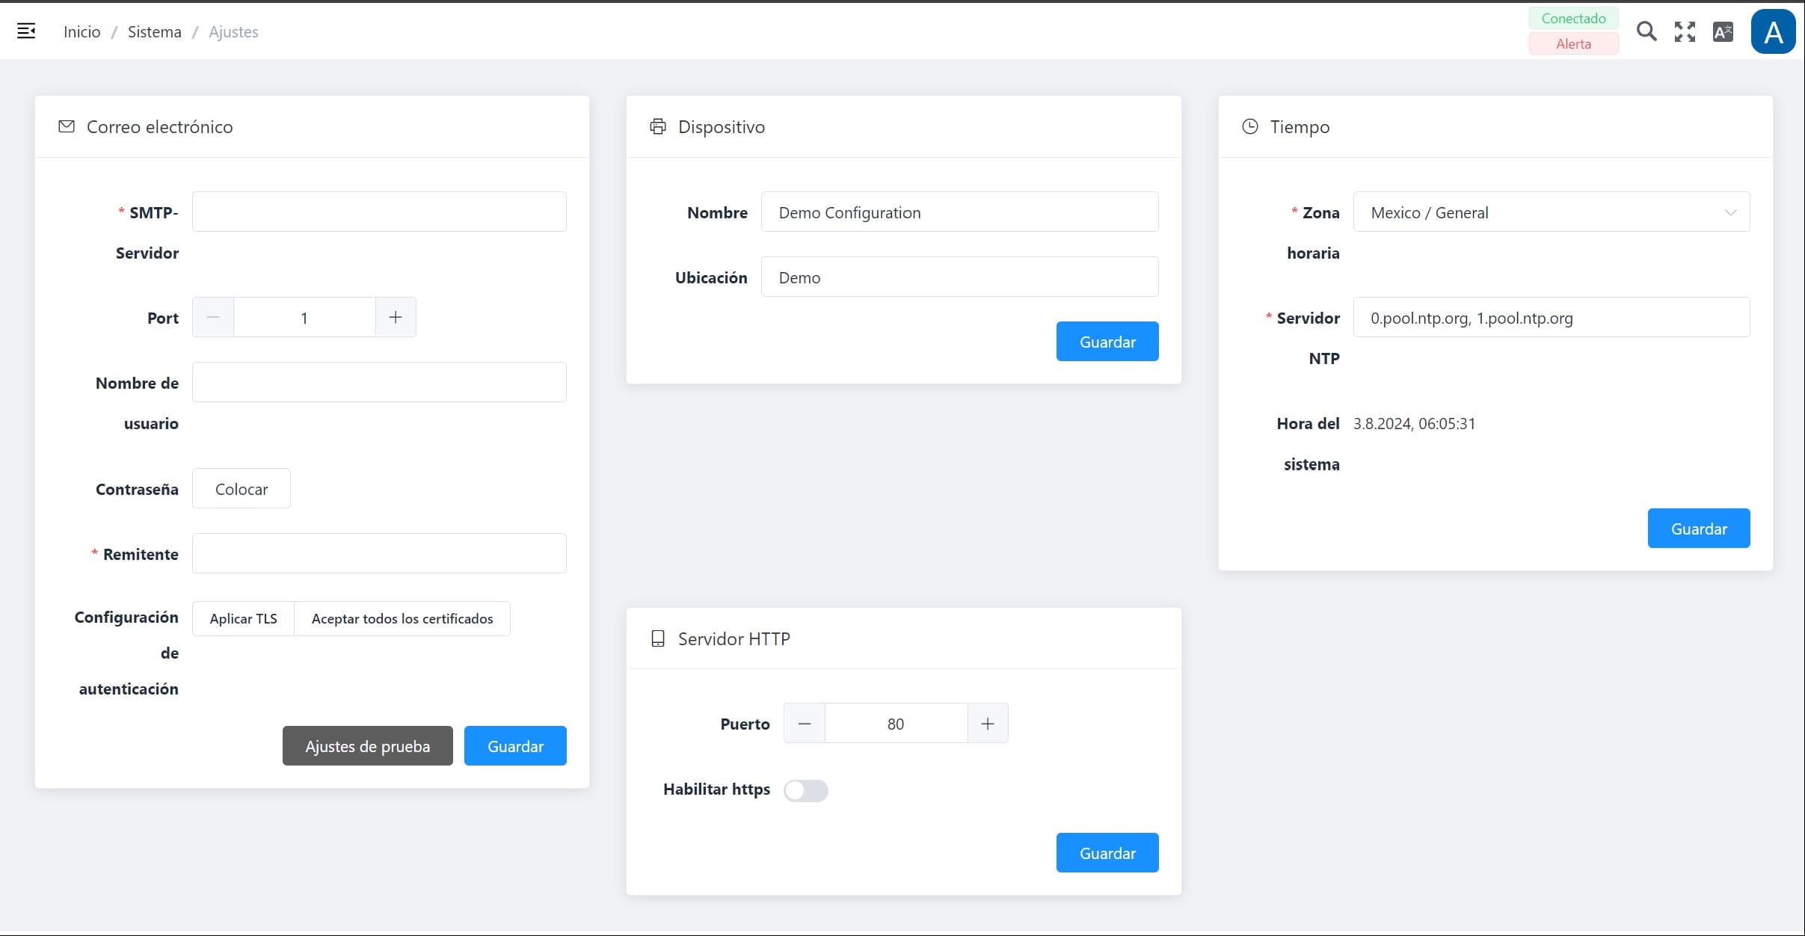Click the Conectado status tag

point(1573,19)
